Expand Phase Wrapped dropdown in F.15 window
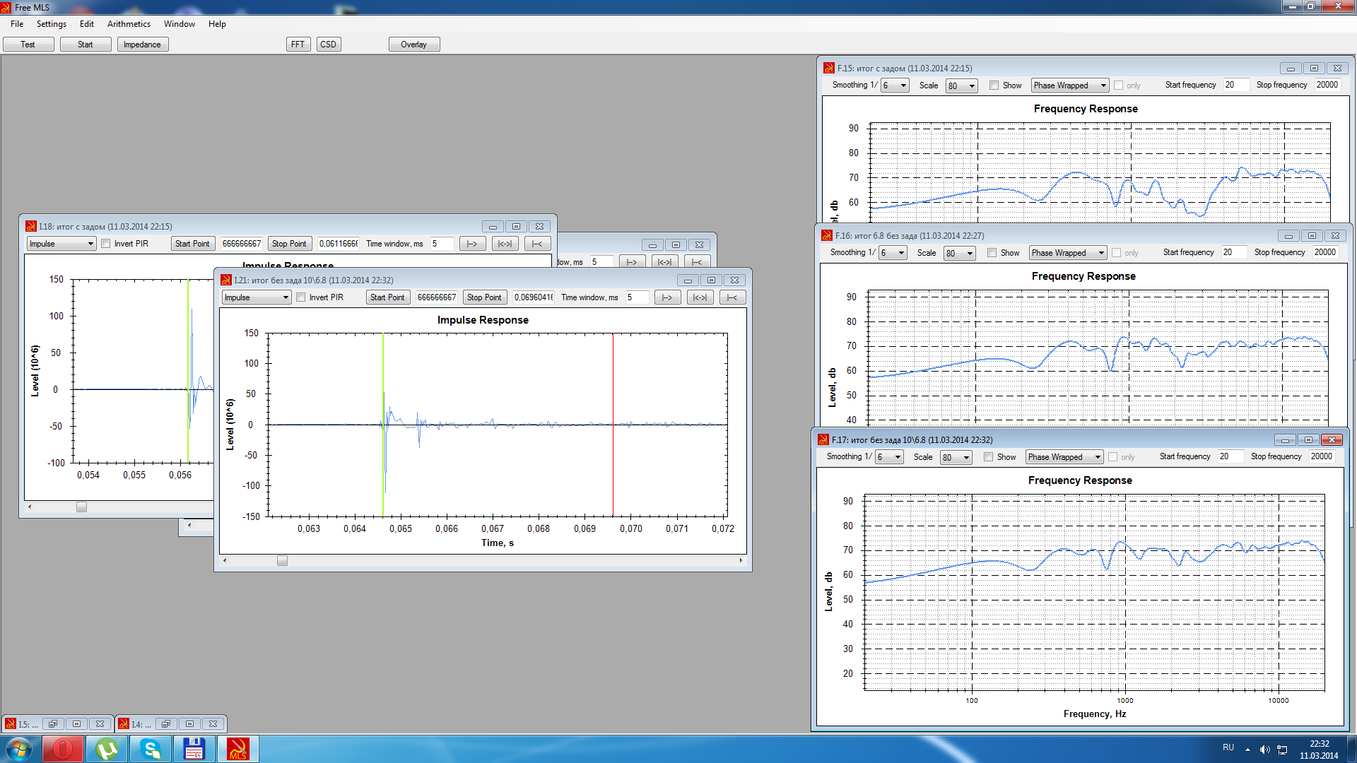Image resolution: width=1357 pixels, height=763 pixels. (x=1069, y=85)
